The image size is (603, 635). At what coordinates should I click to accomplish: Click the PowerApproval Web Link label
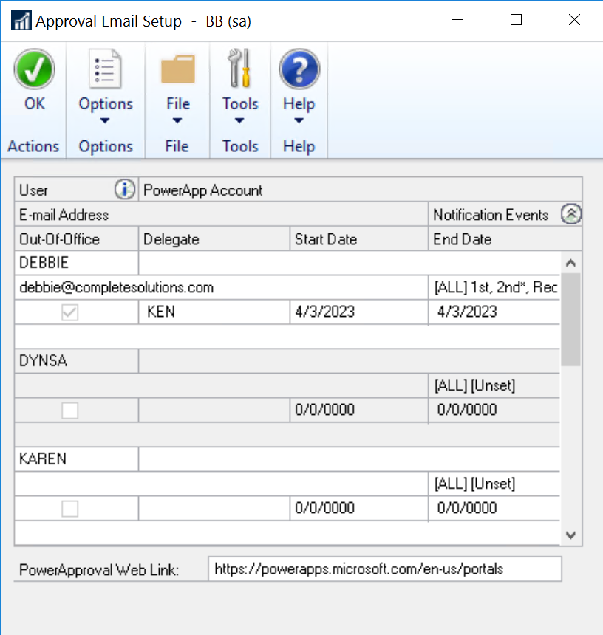[x=99, y=570]
